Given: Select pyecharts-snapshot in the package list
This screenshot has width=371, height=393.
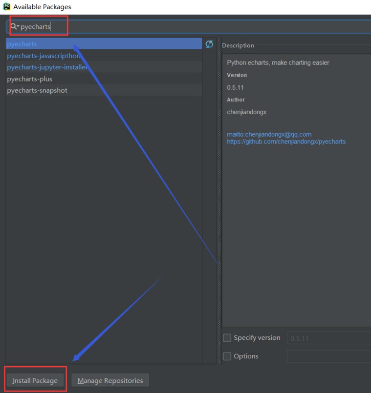Looking at the screenshot, I should click(x=104, y=90).
